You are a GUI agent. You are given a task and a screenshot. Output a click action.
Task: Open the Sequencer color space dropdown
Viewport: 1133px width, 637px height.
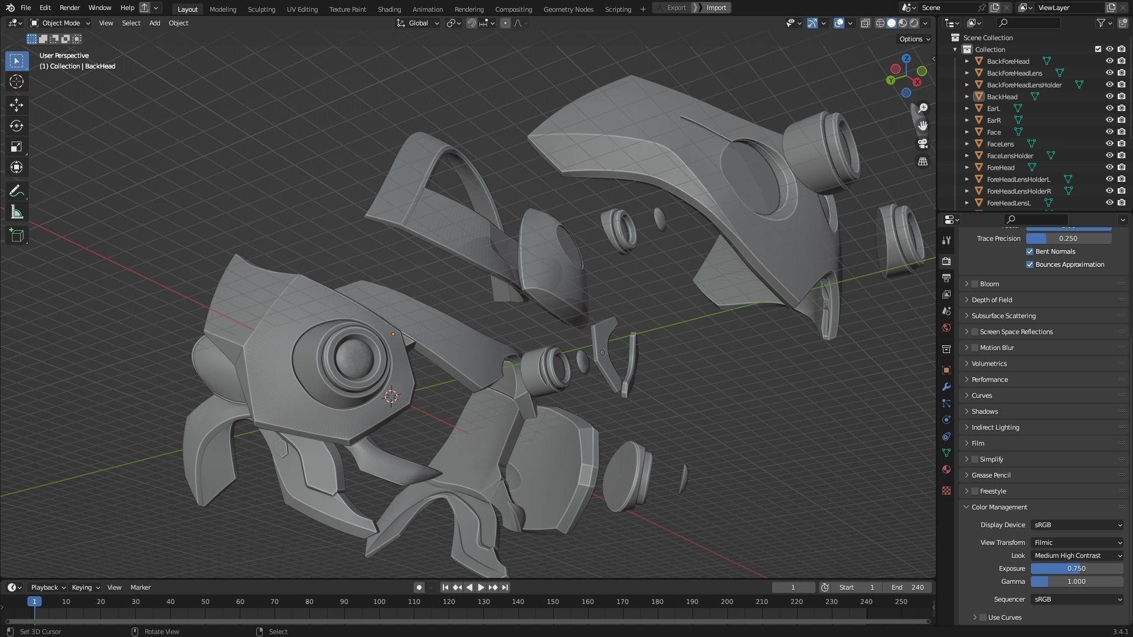pos(1077,599)
